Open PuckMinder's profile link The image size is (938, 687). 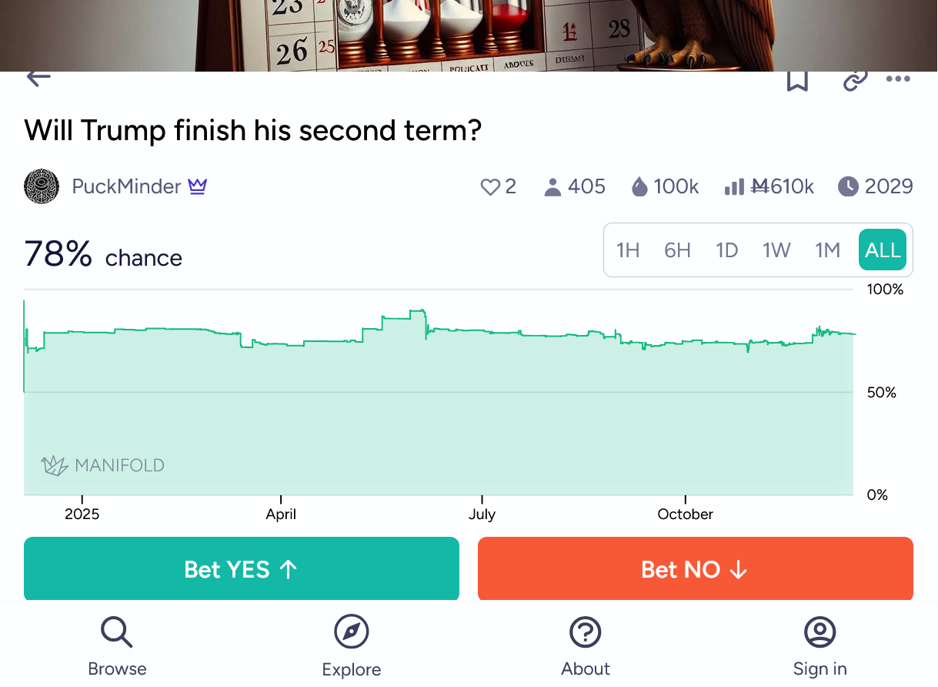pos(126,186)
